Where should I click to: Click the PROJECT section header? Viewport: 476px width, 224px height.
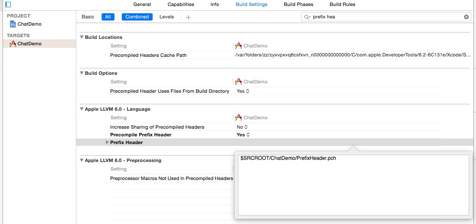[19, 16]
